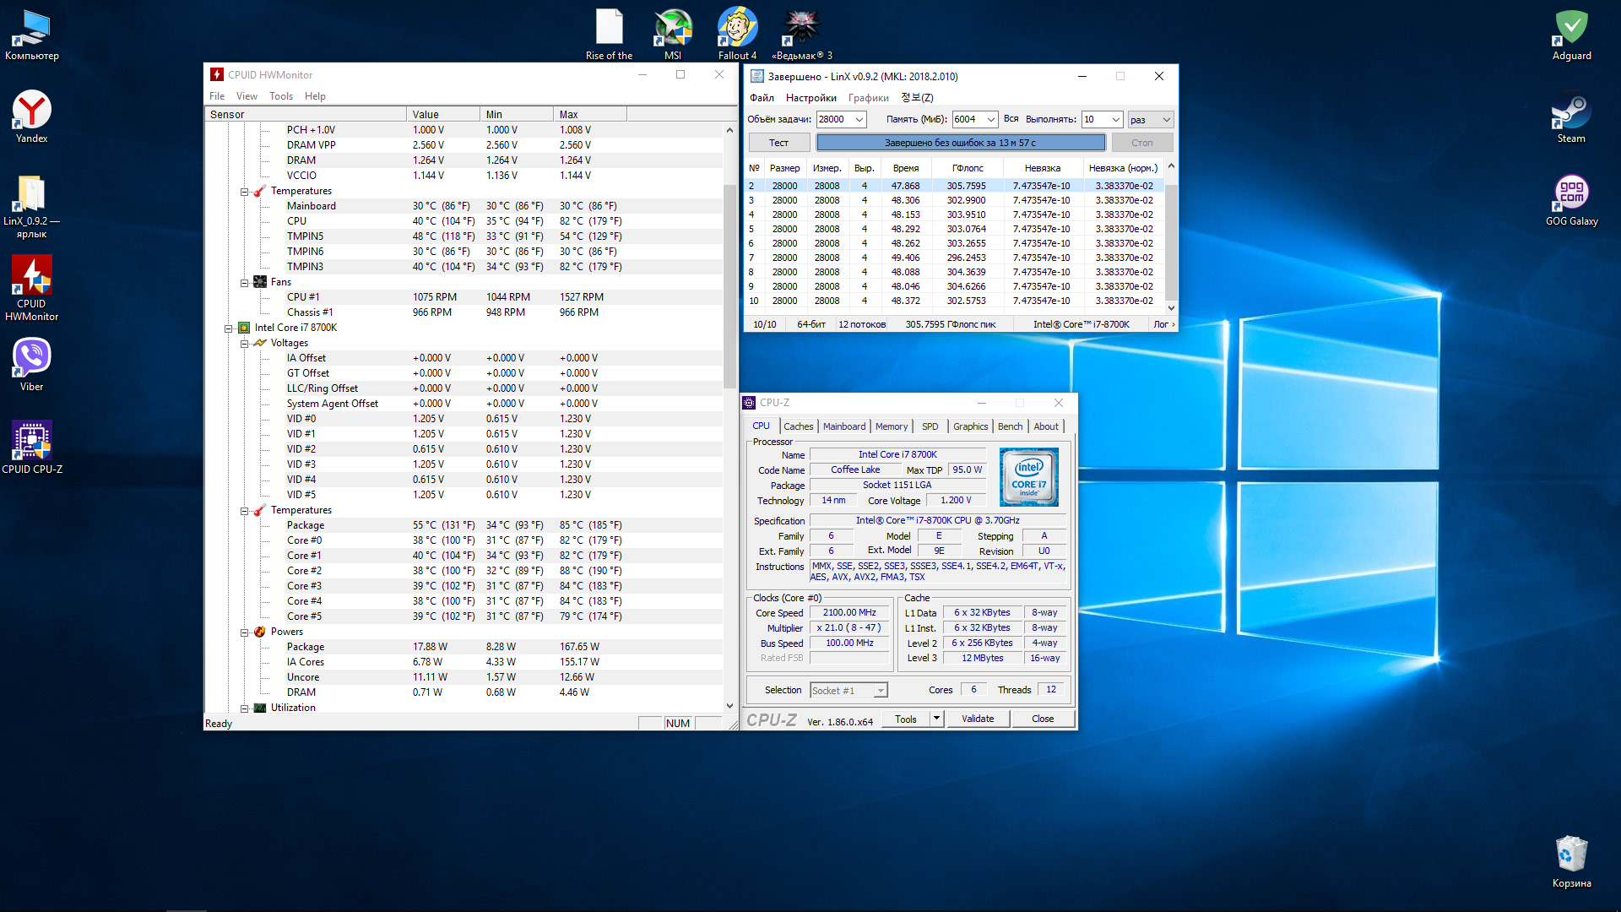Switch to the Memory tab in CPU-Z
1621x912 pixels.
click(891, 426)
